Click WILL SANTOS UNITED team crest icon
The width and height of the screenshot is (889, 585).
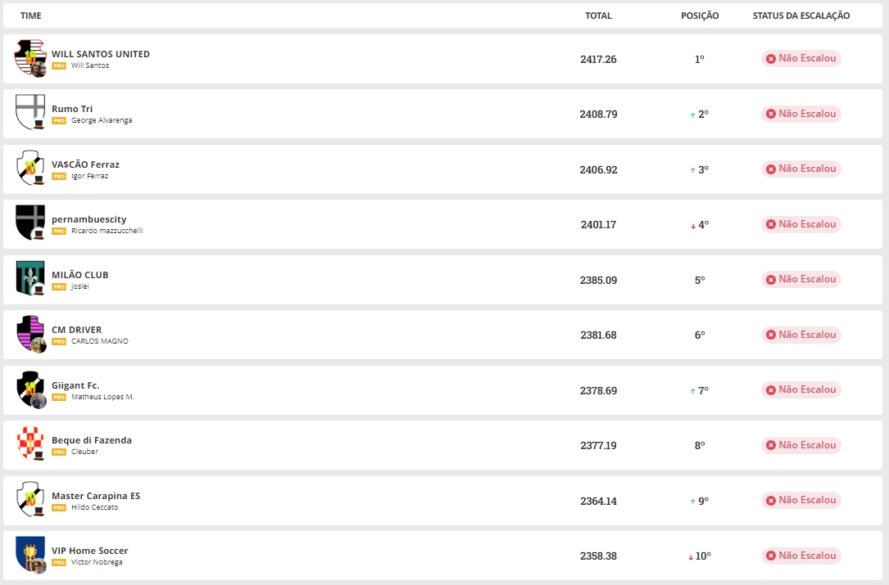(30, 57)
